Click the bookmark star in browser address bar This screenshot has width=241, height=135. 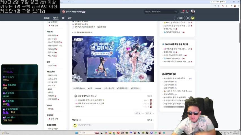(218, 6)
